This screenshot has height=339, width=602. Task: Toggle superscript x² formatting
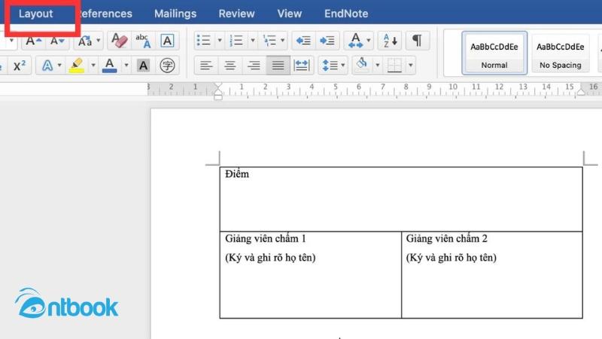[x=20, y=66]
